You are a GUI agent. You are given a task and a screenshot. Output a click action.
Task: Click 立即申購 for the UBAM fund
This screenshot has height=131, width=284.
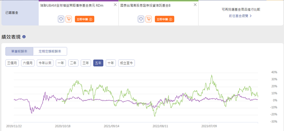[x=84, y=19]
